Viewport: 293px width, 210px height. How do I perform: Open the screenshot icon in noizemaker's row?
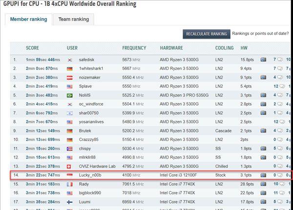coord(263,77)
